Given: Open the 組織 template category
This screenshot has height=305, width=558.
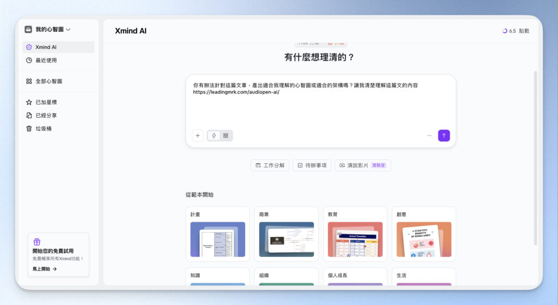Looking at the screenshot, I should 287,277.
